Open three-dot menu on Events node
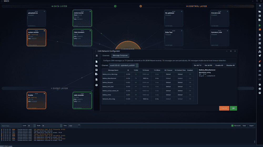This screenshot has width=263, height=147. [x=36, y=94]
